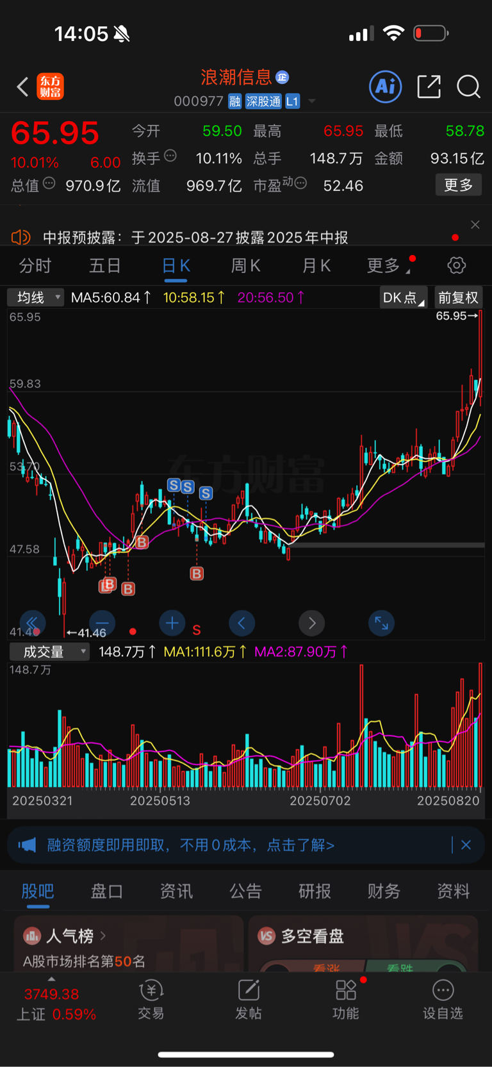Open the 融资额度即用即取 promo link

(191, 845)
